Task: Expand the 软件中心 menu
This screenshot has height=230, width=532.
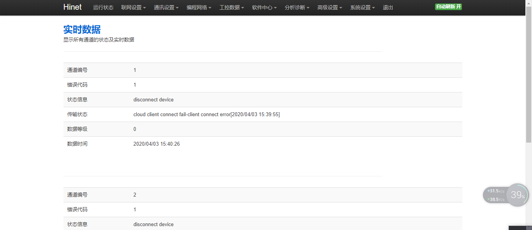Action: point(264,7)
